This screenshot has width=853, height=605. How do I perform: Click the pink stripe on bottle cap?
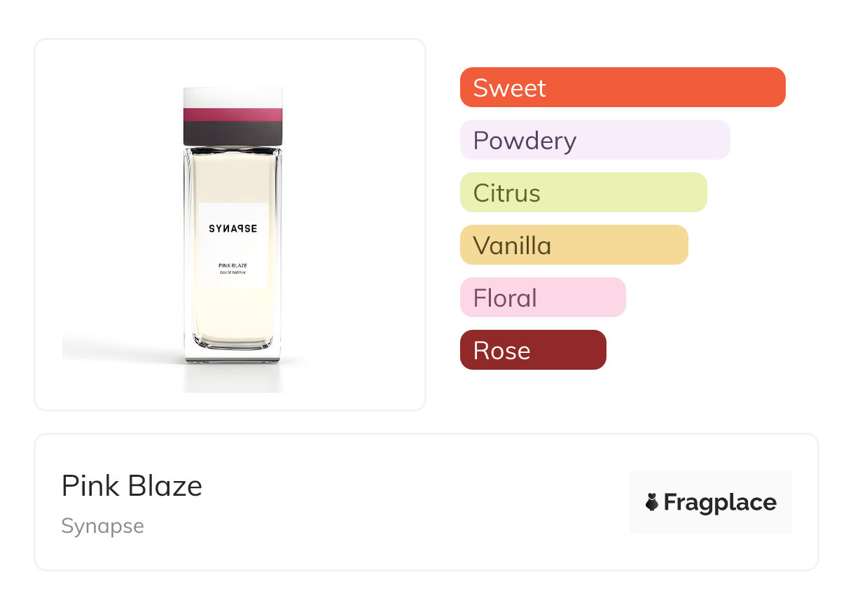pos(233,115)
